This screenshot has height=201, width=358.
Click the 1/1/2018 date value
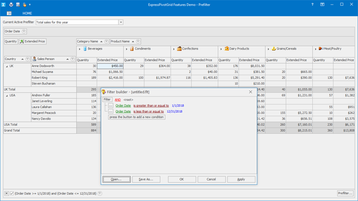(x=178, y=106)
